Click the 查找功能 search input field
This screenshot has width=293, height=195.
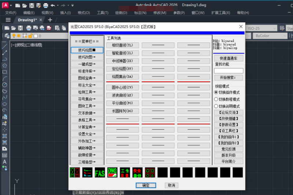click(x=228, y=71)
